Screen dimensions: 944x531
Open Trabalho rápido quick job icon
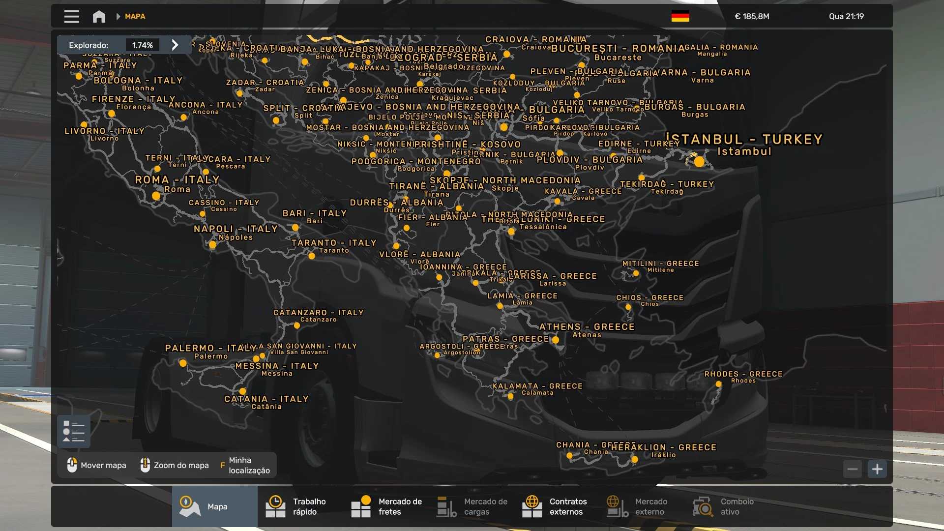pyautogui.click(x=275, y=506)
